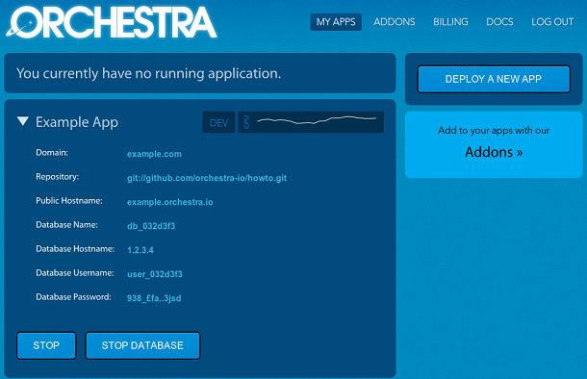Select the 1.2.3.4 database hostname
The image size is (587, 379).
coord(140,250)
